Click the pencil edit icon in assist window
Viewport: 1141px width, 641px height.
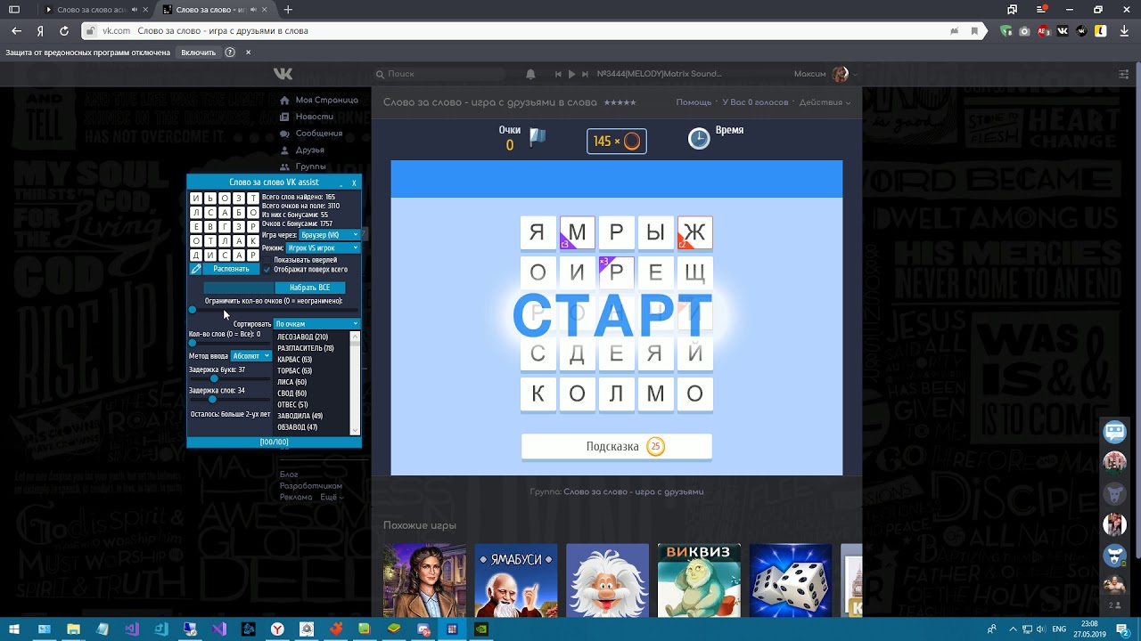tap(196, 269)
